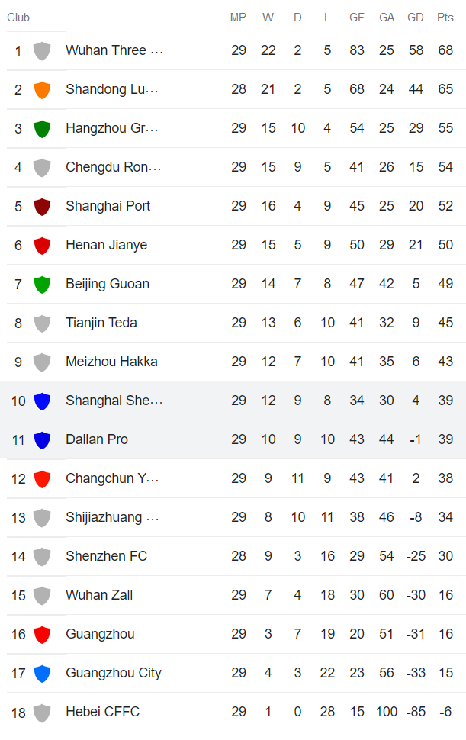This screenshot has height=740, width=466.
Task: Select the Dalian Pro club badge
Action: 42,439
